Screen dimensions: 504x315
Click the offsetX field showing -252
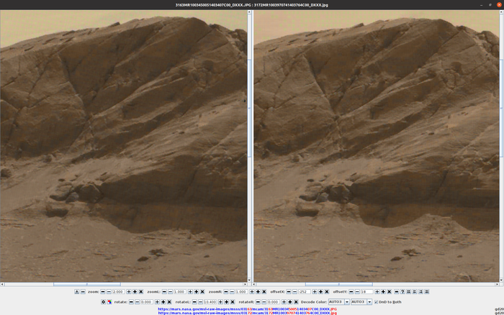[305, 291]
